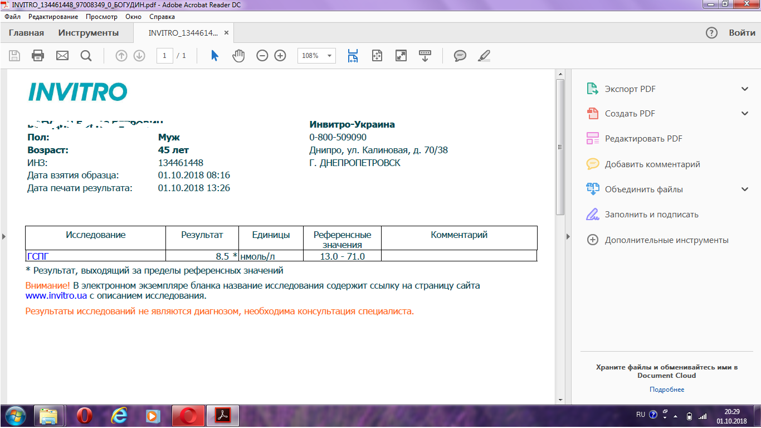The image size is (761, 428).
Task: Open the Find text magnifier tool
Action: click(x=86, y=56)
